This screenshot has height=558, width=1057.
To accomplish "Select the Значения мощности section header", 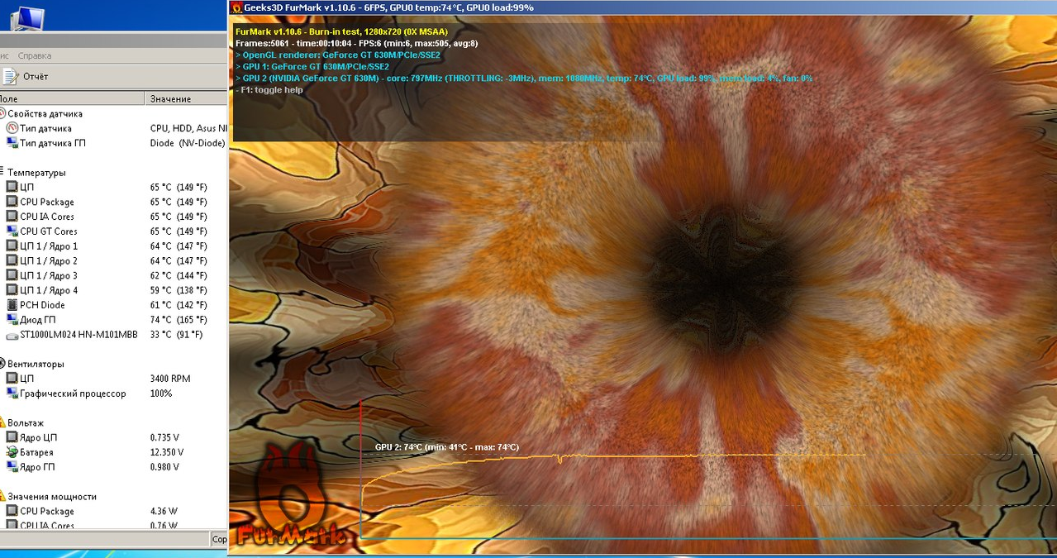I will [50, 497].
